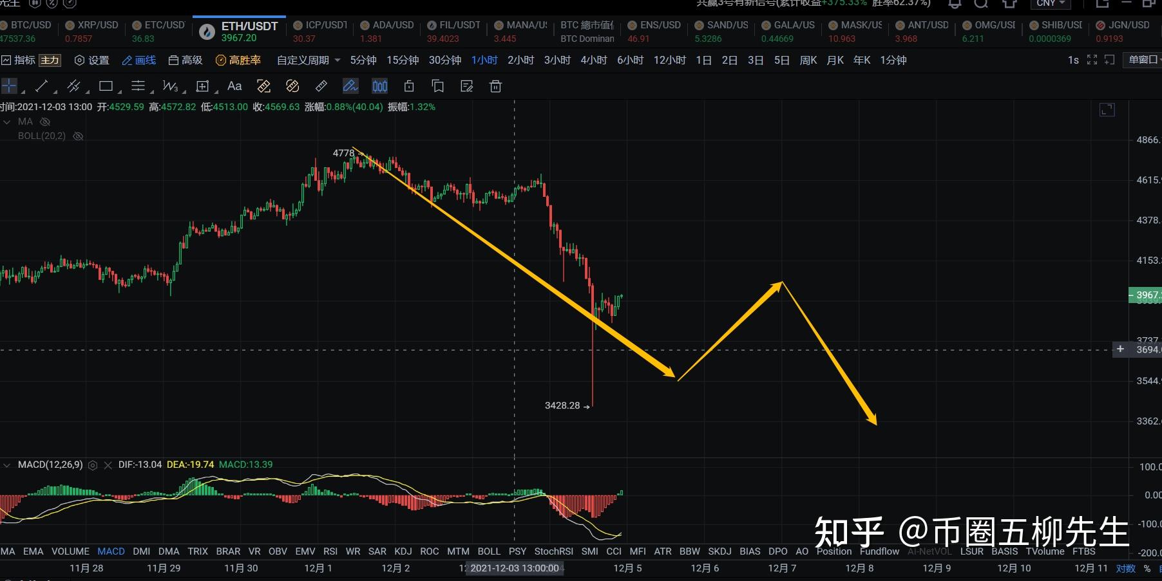Viewport: 1162px width, 581px height.
Task: Open the notification bell icon
Action: (x=955, y=3)
